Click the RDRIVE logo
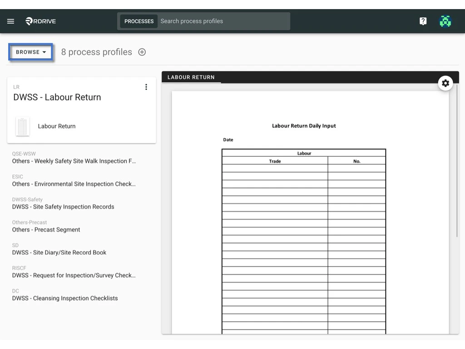 40,21
